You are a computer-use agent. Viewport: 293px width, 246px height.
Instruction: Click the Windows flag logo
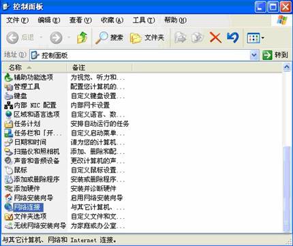[x=282, y=20]
